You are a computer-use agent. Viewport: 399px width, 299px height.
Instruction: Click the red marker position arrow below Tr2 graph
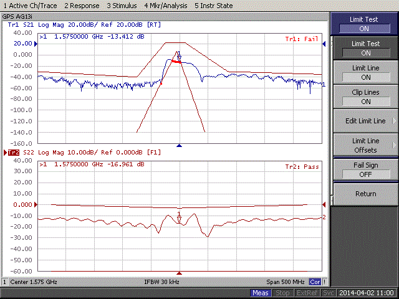point(179,273)
